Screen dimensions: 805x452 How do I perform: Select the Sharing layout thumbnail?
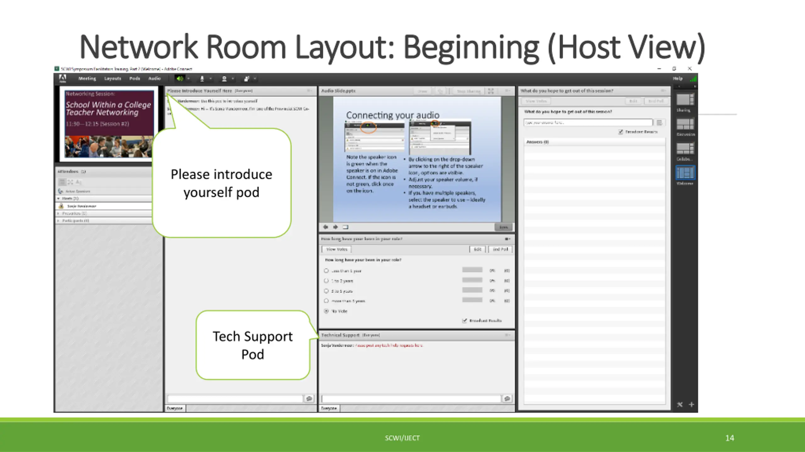tap(685, 100)
